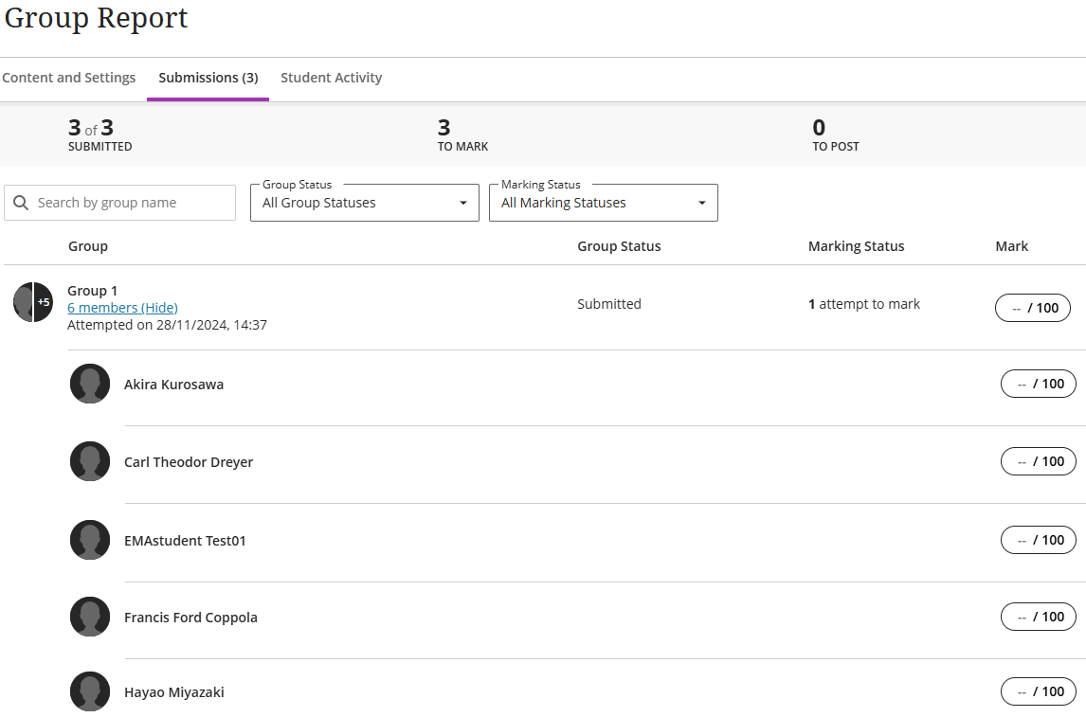This screenshot has height=717, width=1086.
Task: Focus the Search by group name field
Action: (x=133, y=203)
